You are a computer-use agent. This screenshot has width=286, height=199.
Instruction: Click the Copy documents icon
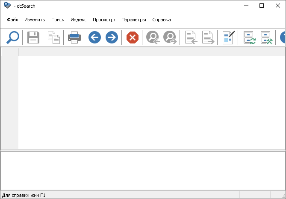53,37
